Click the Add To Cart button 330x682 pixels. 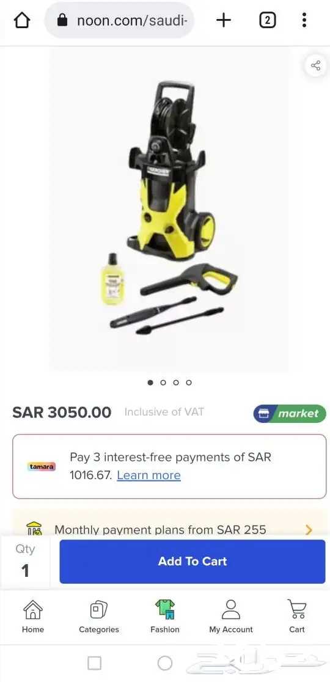click(192, 562)
